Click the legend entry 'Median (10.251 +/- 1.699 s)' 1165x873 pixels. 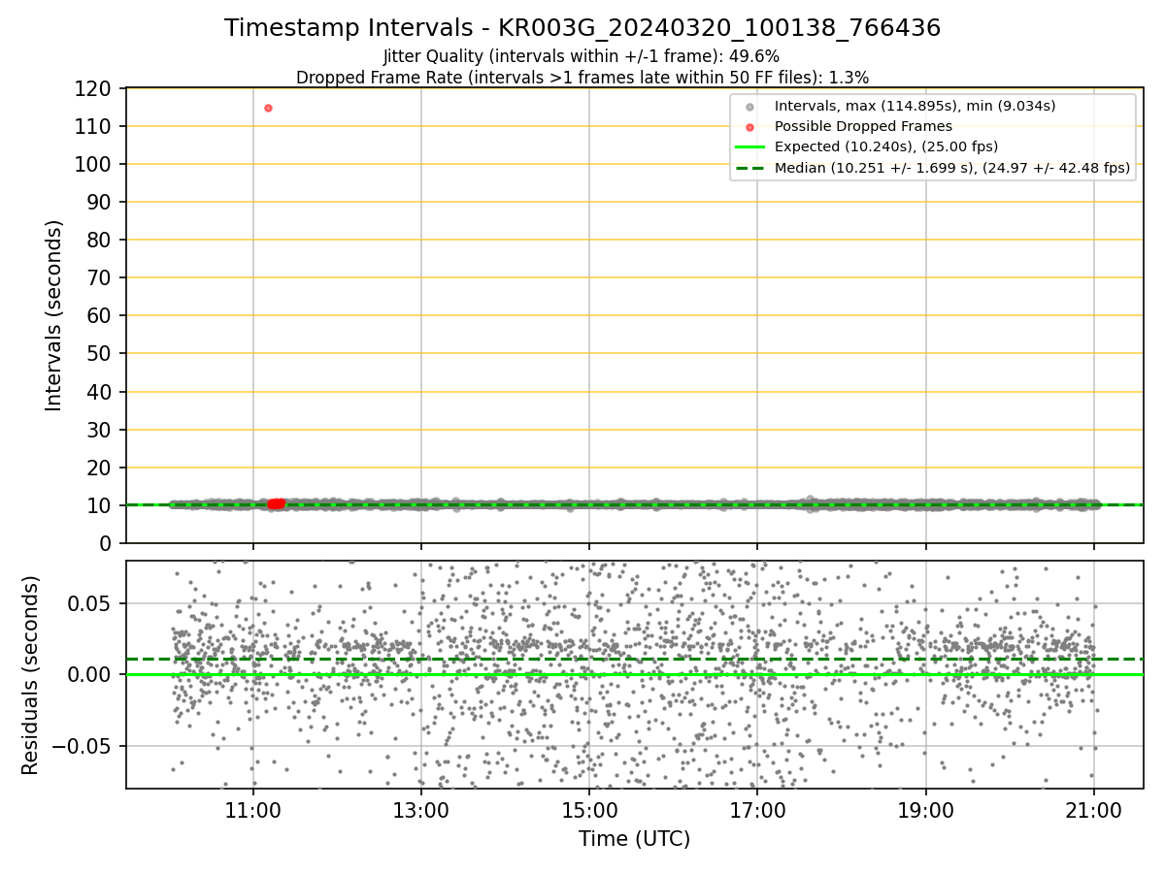952,168
